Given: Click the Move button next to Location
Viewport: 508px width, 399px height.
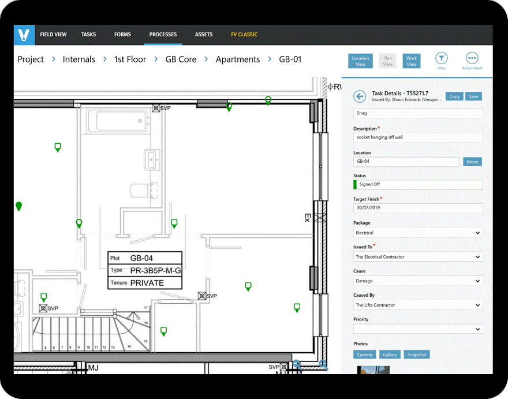Looking at the screenshot, I should (x=472, y=162).
